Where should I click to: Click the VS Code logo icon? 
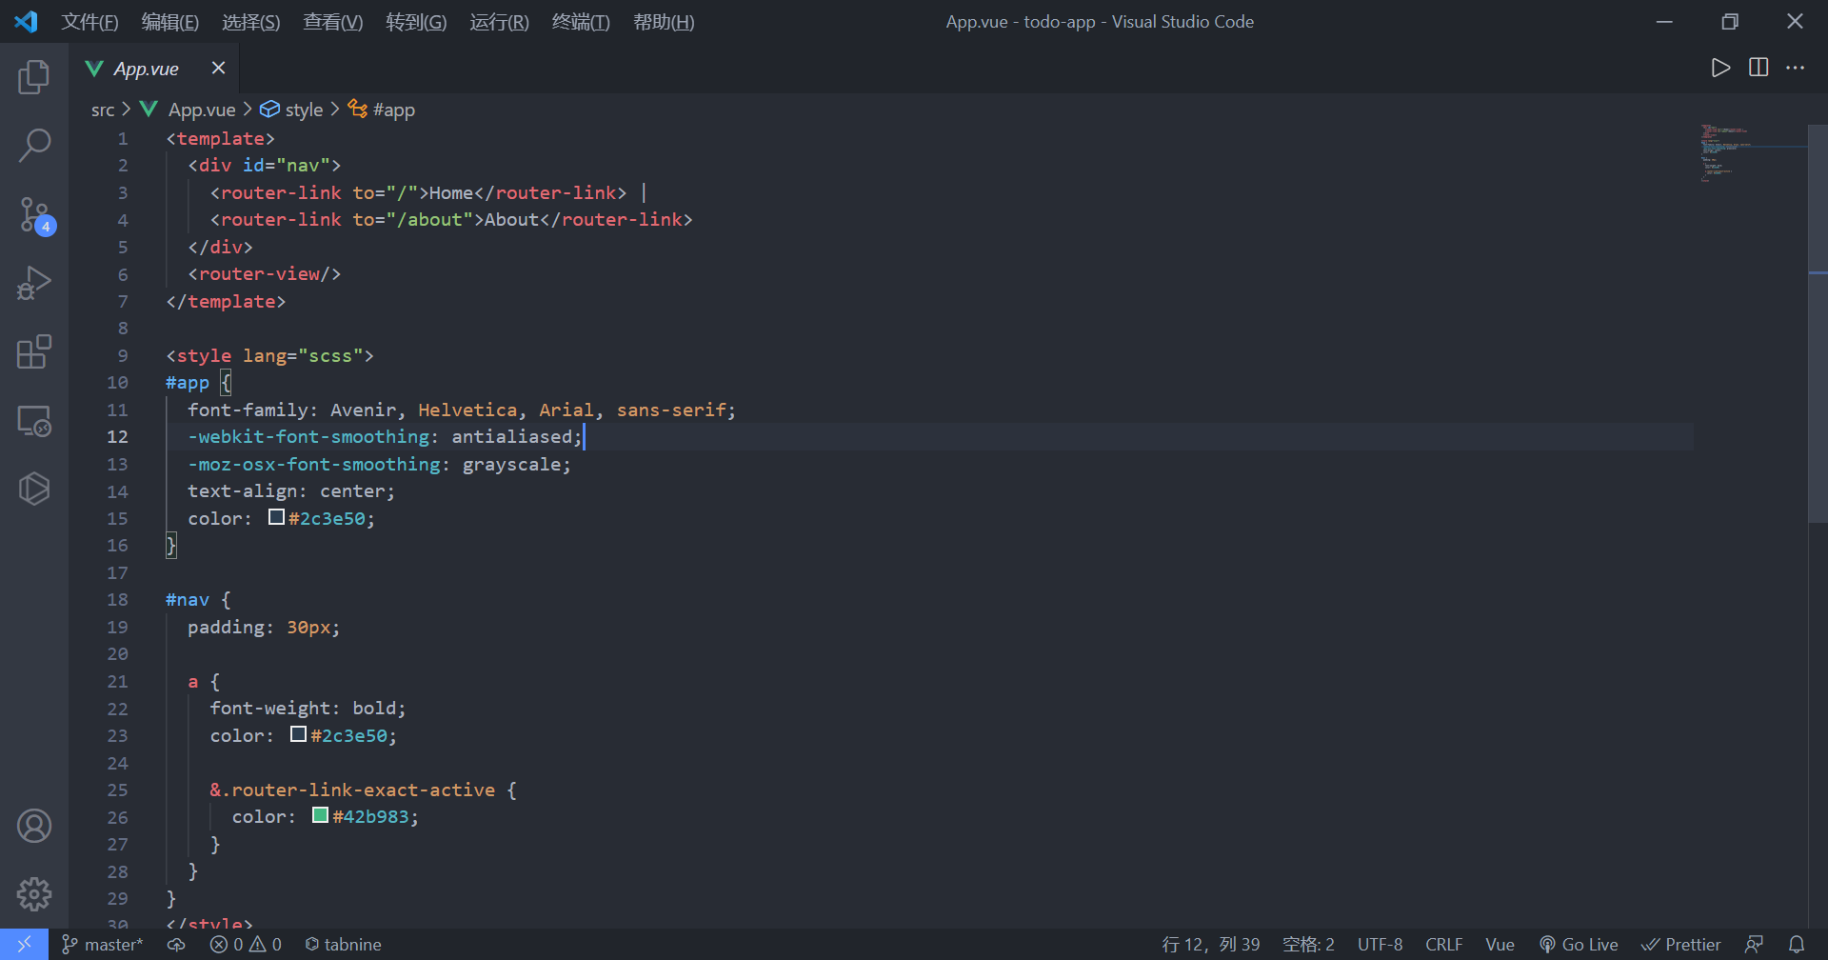[x=26, y=21]
